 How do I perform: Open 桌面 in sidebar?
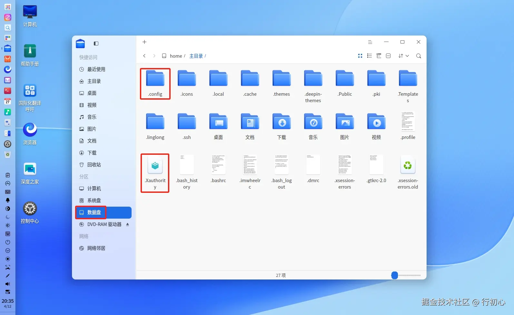pyautogui.click(x=104, y=93)
